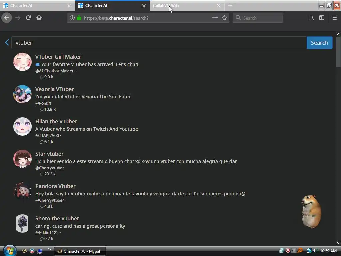341x256 pixels.
Task: Click the hamster mascot image
Action: point(311,212)
